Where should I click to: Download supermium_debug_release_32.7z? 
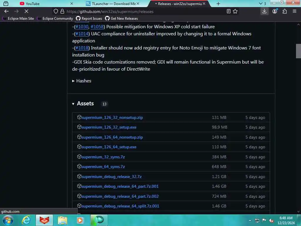point(111,177)
